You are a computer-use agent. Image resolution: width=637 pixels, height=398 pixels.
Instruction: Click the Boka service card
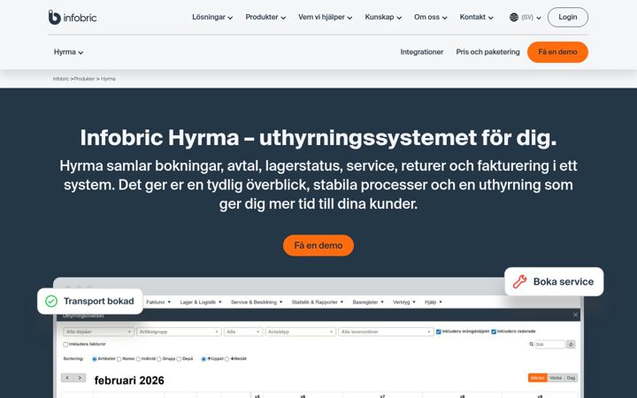(554, 281)
